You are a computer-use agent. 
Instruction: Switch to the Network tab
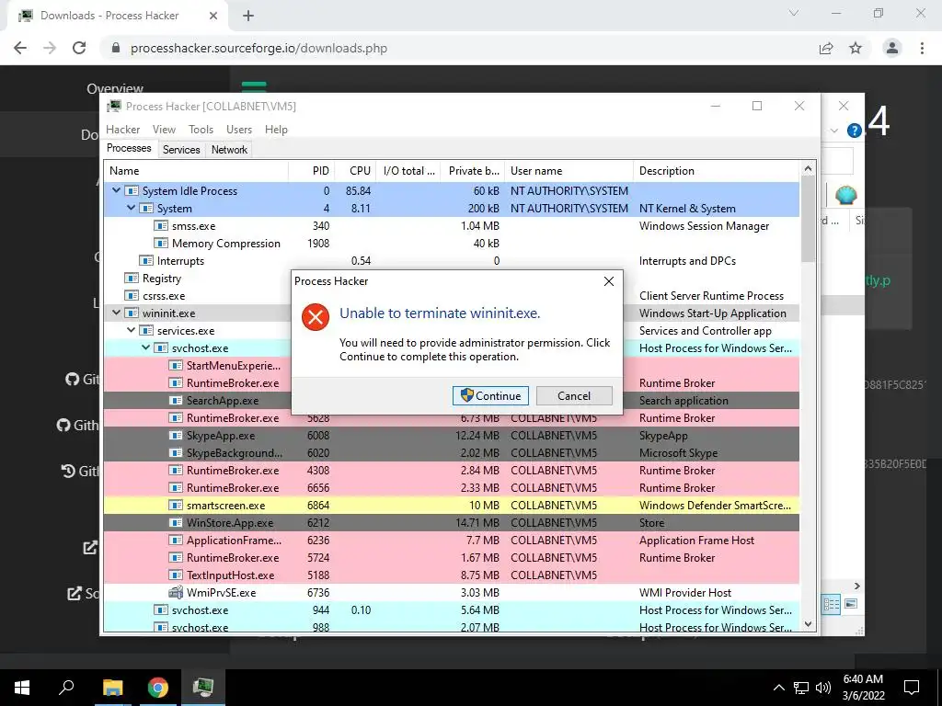(229, 150)
